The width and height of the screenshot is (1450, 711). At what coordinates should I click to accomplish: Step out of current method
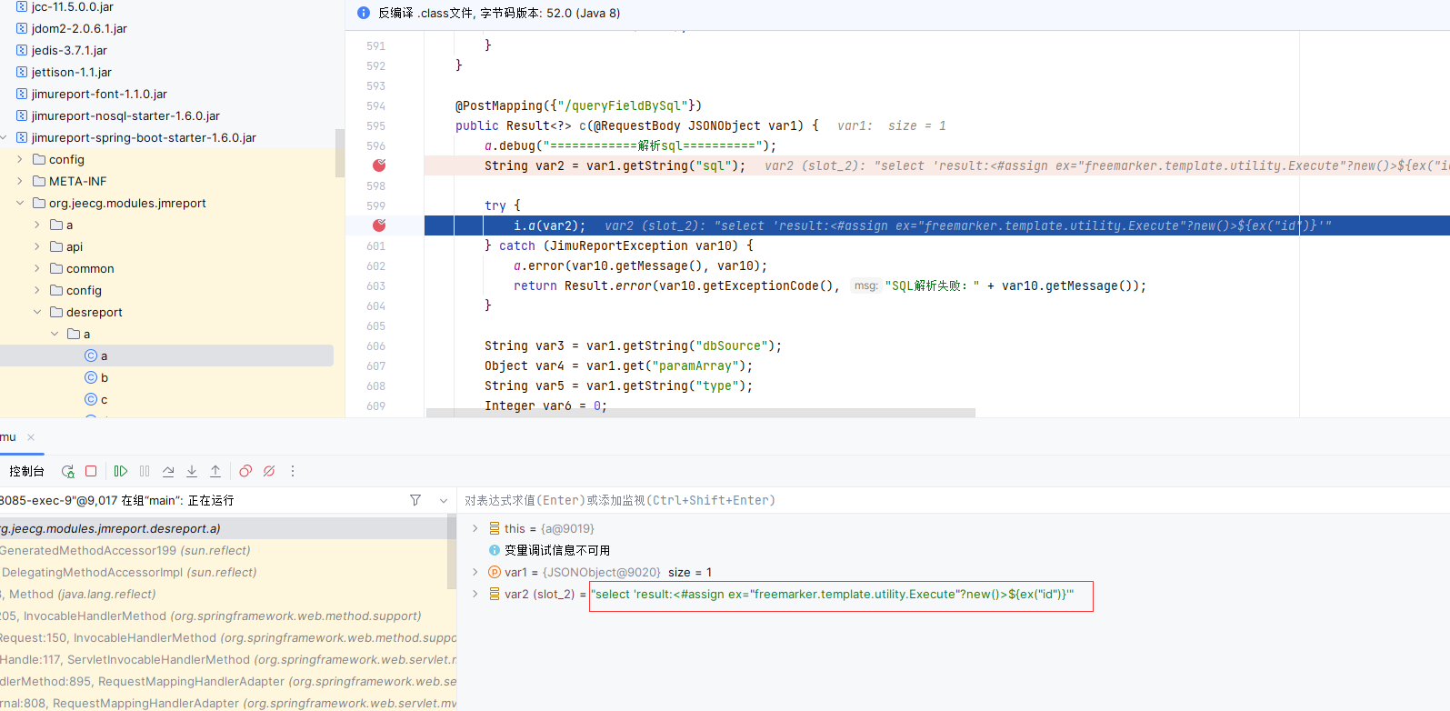coord(215,471)
